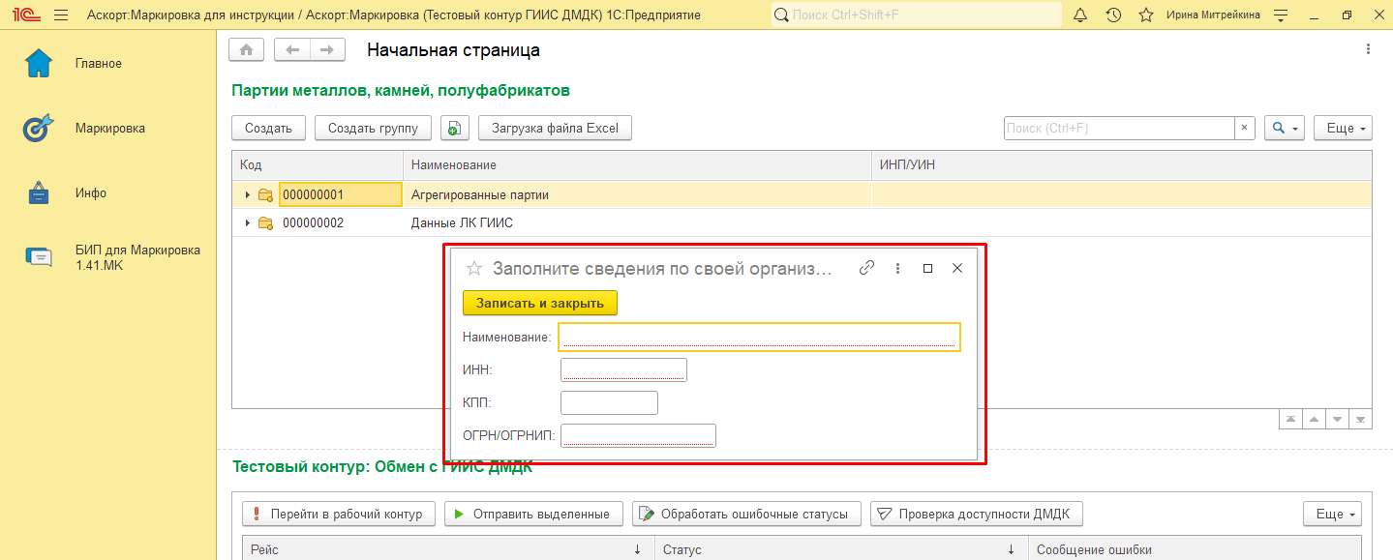The width and height of the screenshot is (1393, 560).
Task: Add the dialog to favorites with star
Action: [474, 269]
